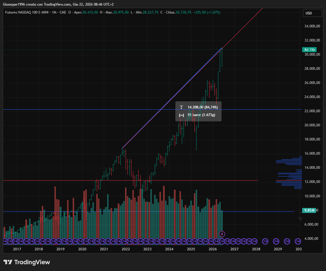
Task: Click the purple lightning bolt event icon
Action: tap(222, 234)
